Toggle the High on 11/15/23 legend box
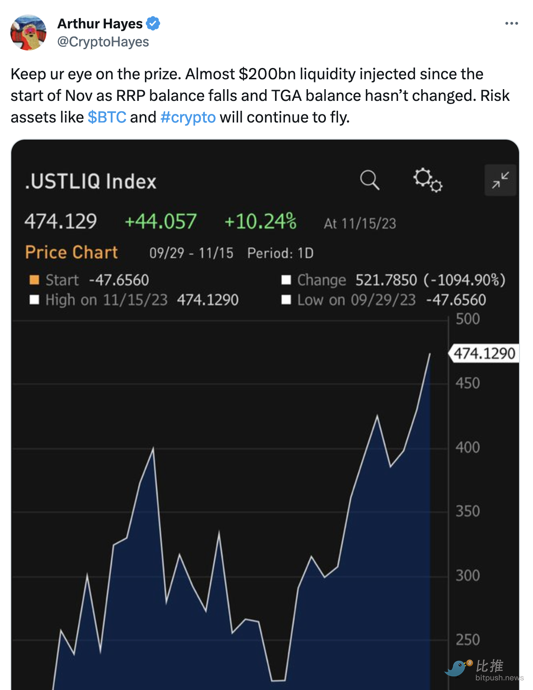 pos(34,300)
